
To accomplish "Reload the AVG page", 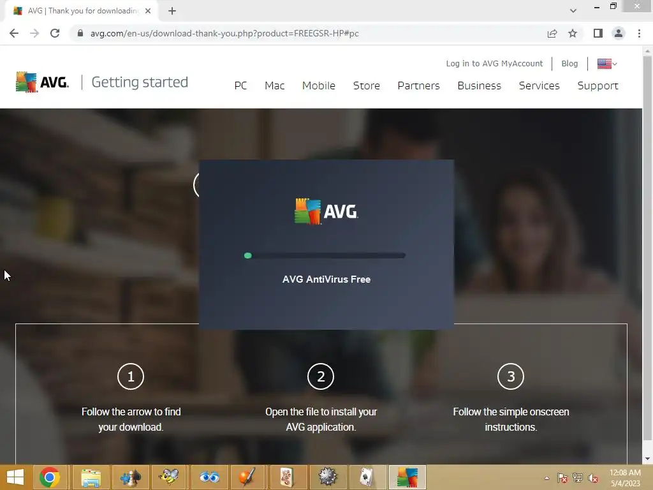I will [x=55, y=33].
